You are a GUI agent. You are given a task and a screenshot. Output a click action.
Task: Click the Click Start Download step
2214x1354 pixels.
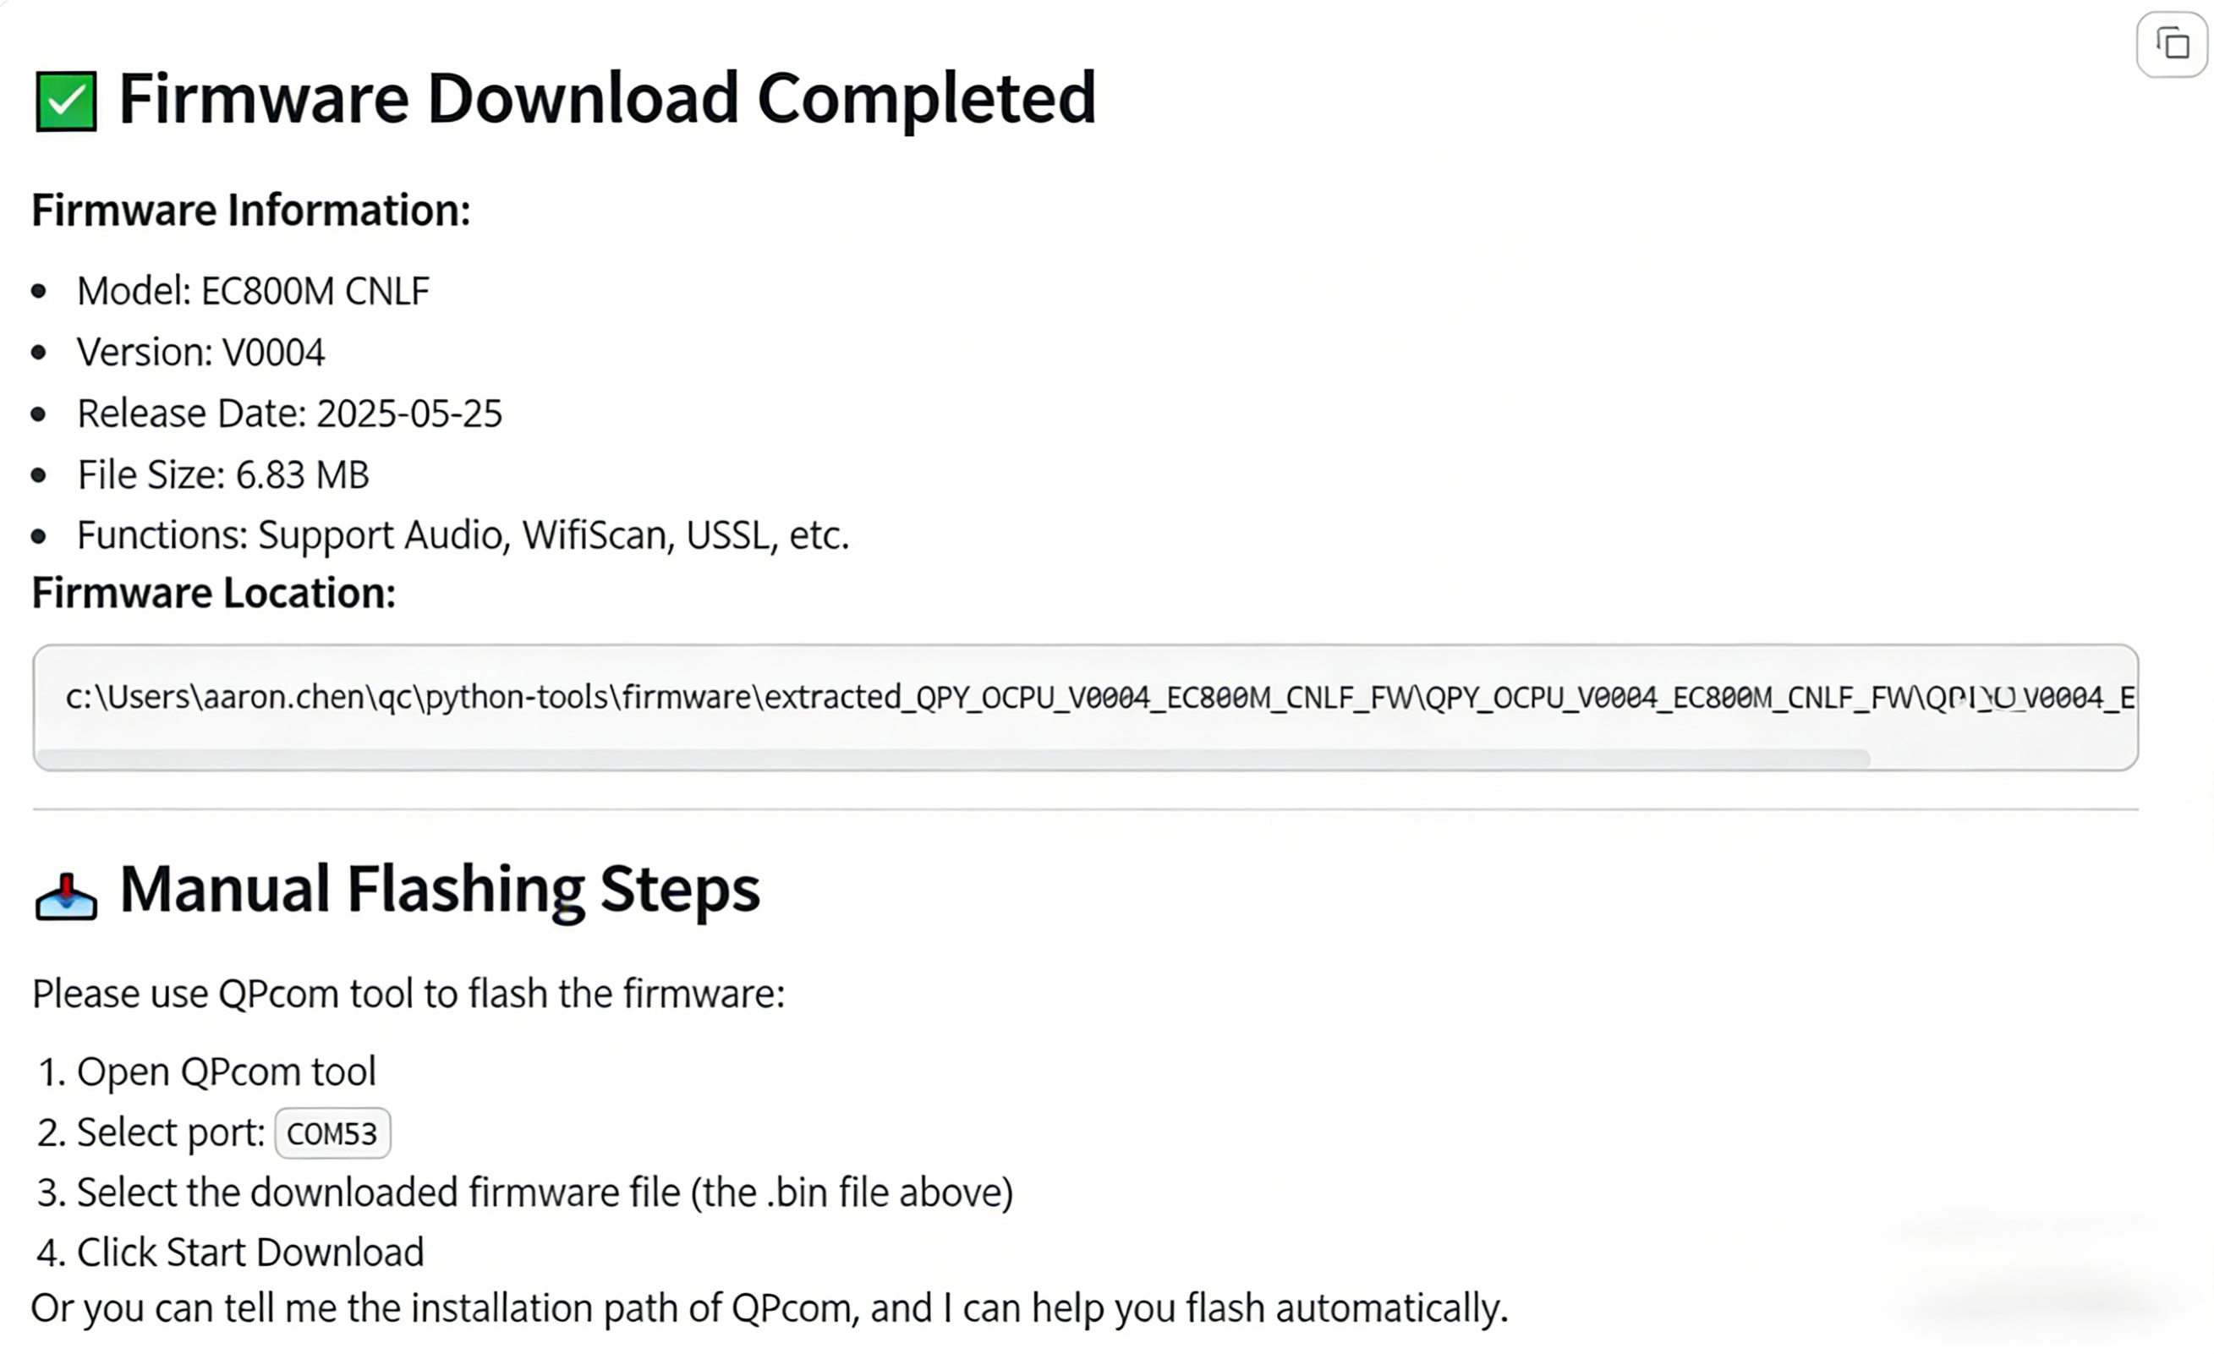tap(249, 1252)
